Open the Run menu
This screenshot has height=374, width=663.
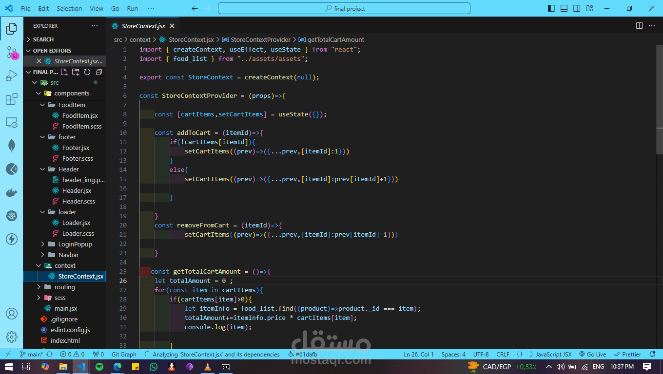132,9
